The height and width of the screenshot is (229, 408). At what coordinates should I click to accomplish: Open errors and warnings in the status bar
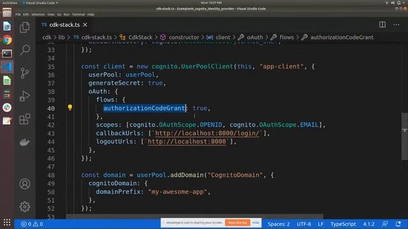[x=32, y=224]
